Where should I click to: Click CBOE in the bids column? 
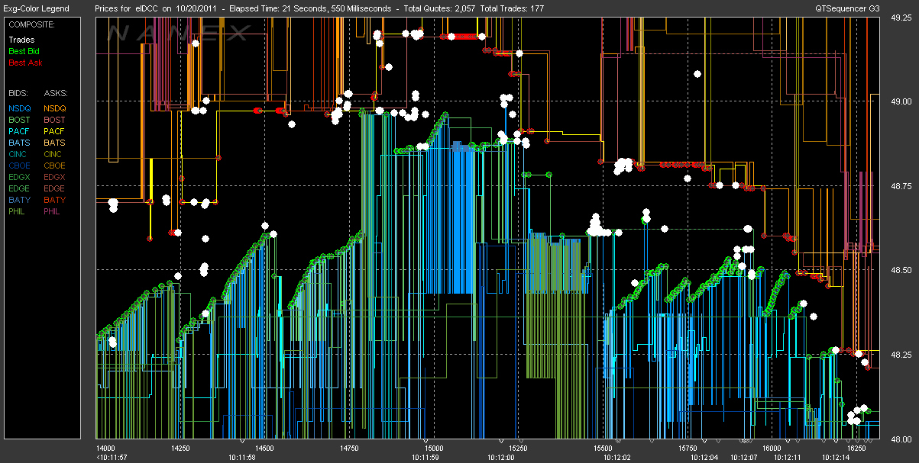(20, 166)
